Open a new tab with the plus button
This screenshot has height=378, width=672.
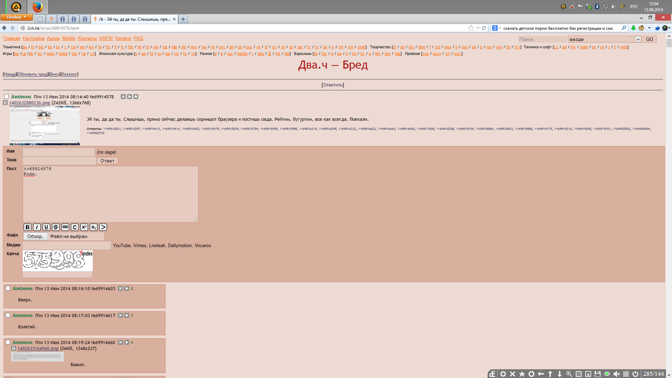[x=183, y=19]
